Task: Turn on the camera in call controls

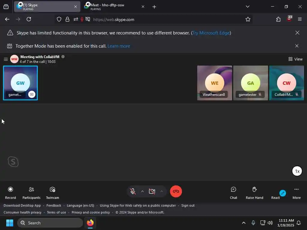Action: click(x=152, y=191)
